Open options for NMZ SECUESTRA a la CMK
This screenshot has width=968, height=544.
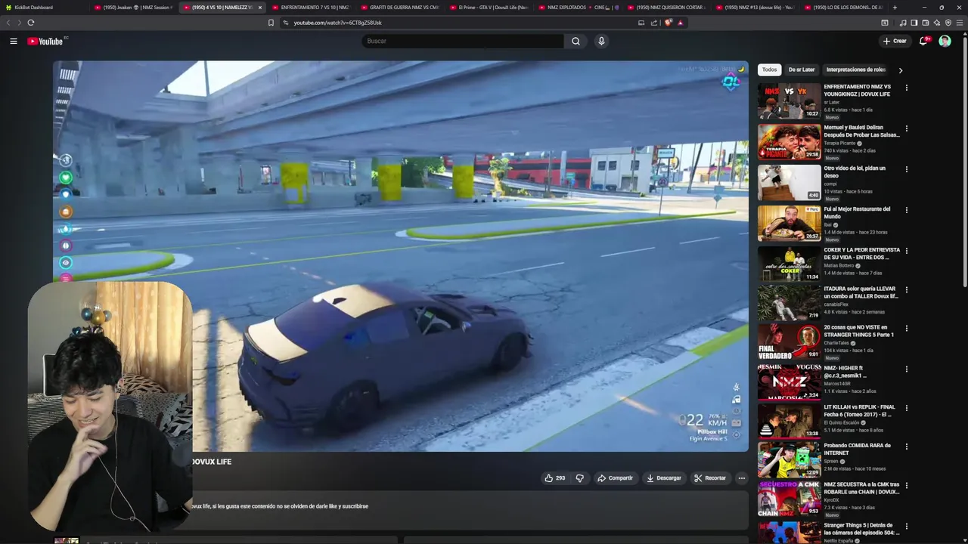[x=906, y=485]
